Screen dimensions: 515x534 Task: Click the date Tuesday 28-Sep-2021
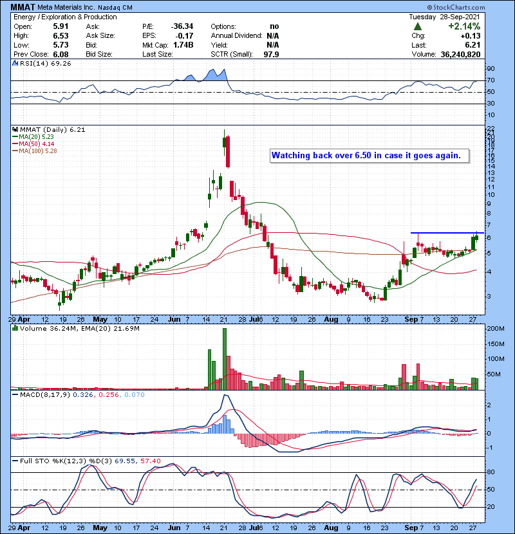[444, 17]
